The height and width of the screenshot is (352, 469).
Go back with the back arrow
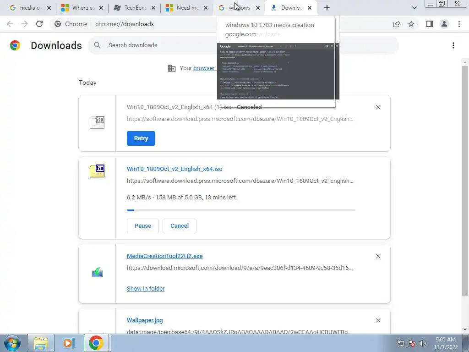[x=10, y=24]
